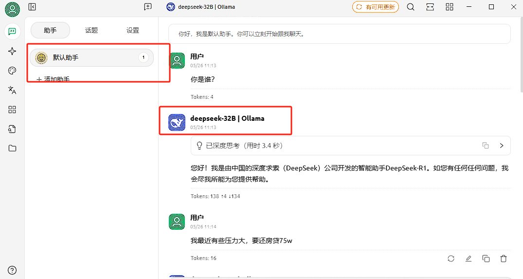The width and height of the screenshot is (523, 279).
Task: Click the 有可用更新 update button
Action: tap(376, 7)
